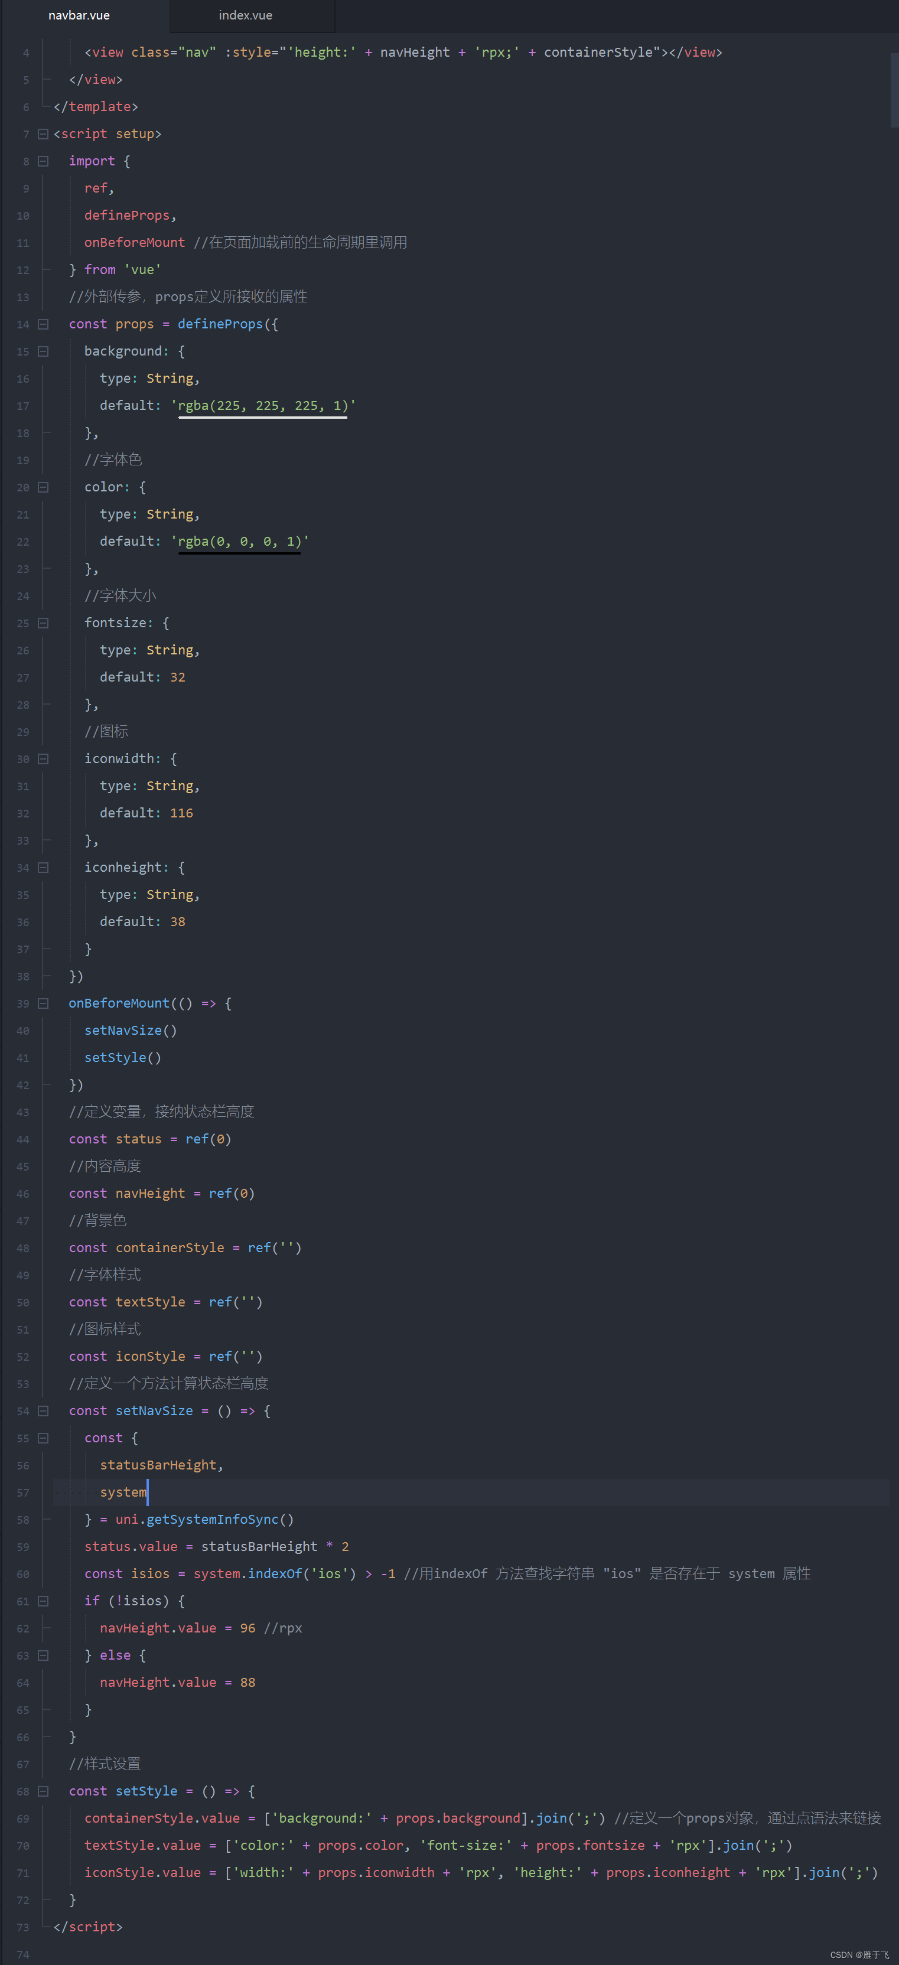The width and height of the screenshot is (899, 1965).
Task: Click 'status.value = statusBarHeight * 2'
Action: 217,1547
